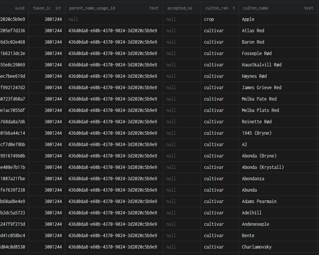Click the "Abonda (Krystall)" cell
Image resolution: width=319 pixels, height=255 pixels.
pyautogui.click(x=263, y=167)
